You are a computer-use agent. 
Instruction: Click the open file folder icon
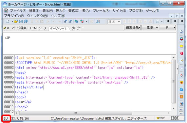point(16,22)
